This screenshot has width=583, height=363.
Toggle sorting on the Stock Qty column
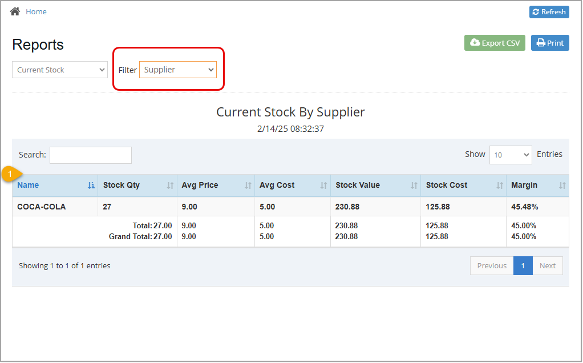[169, 185]
